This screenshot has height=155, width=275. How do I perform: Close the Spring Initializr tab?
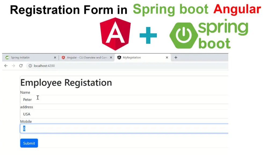pos(55,58)
